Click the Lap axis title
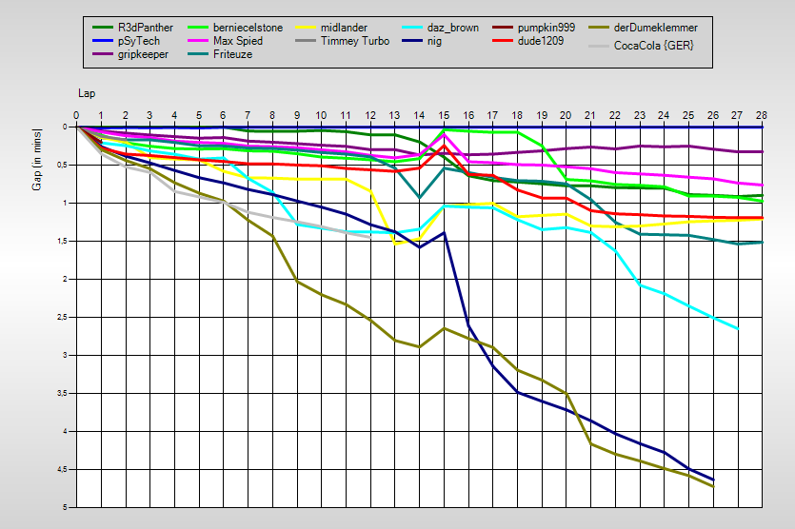 [x=87, y=94]
